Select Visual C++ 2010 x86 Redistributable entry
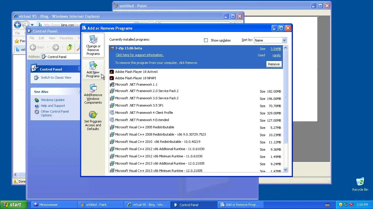The height and width of the screenshot is (209, 373). [196, 142]
